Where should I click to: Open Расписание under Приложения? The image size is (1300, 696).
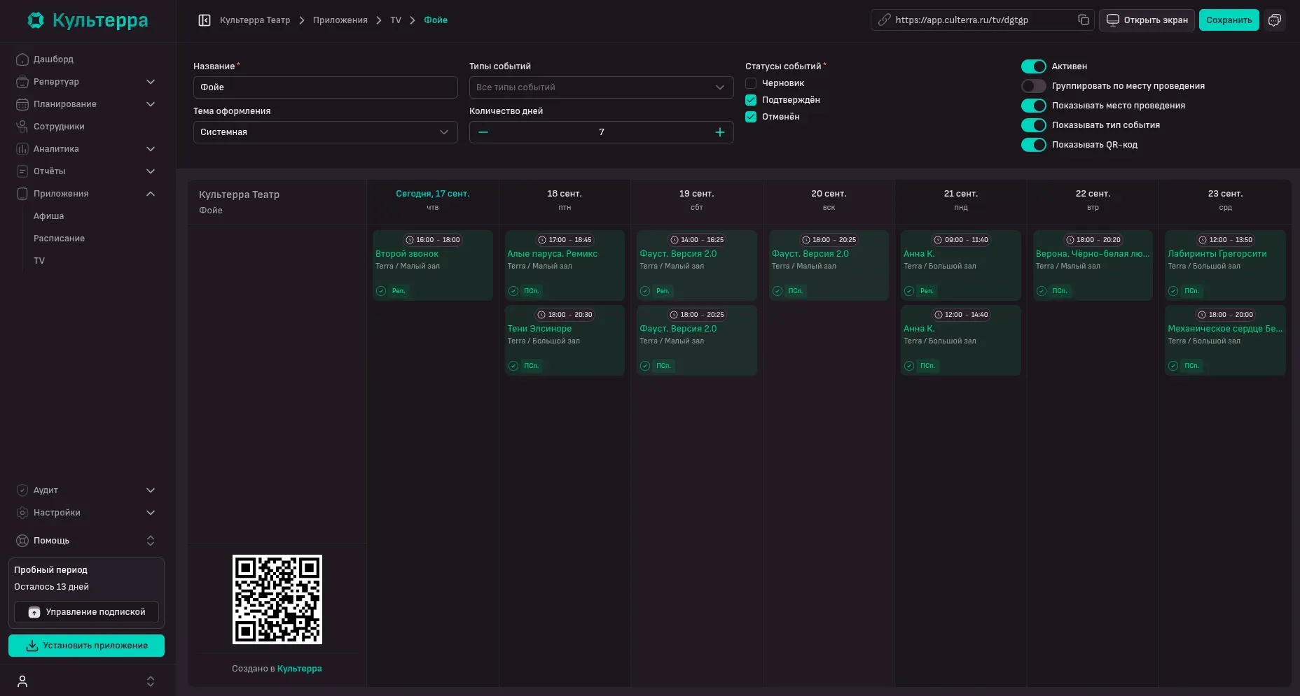[59, 239]
